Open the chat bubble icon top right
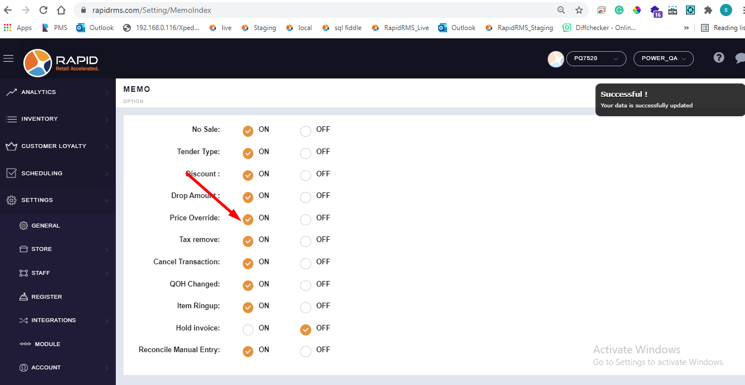This screenshot has height=385, width=745. (x=740, y=57)
